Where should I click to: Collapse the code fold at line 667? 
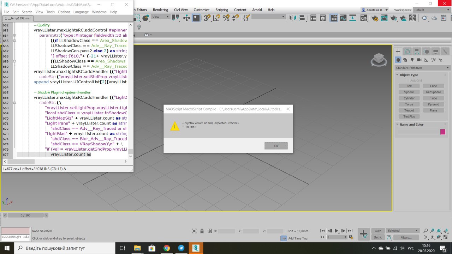point(14,103)
